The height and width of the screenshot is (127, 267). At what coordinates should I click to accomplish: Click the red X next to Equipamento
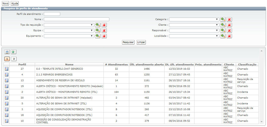click(x=104, y=36)
